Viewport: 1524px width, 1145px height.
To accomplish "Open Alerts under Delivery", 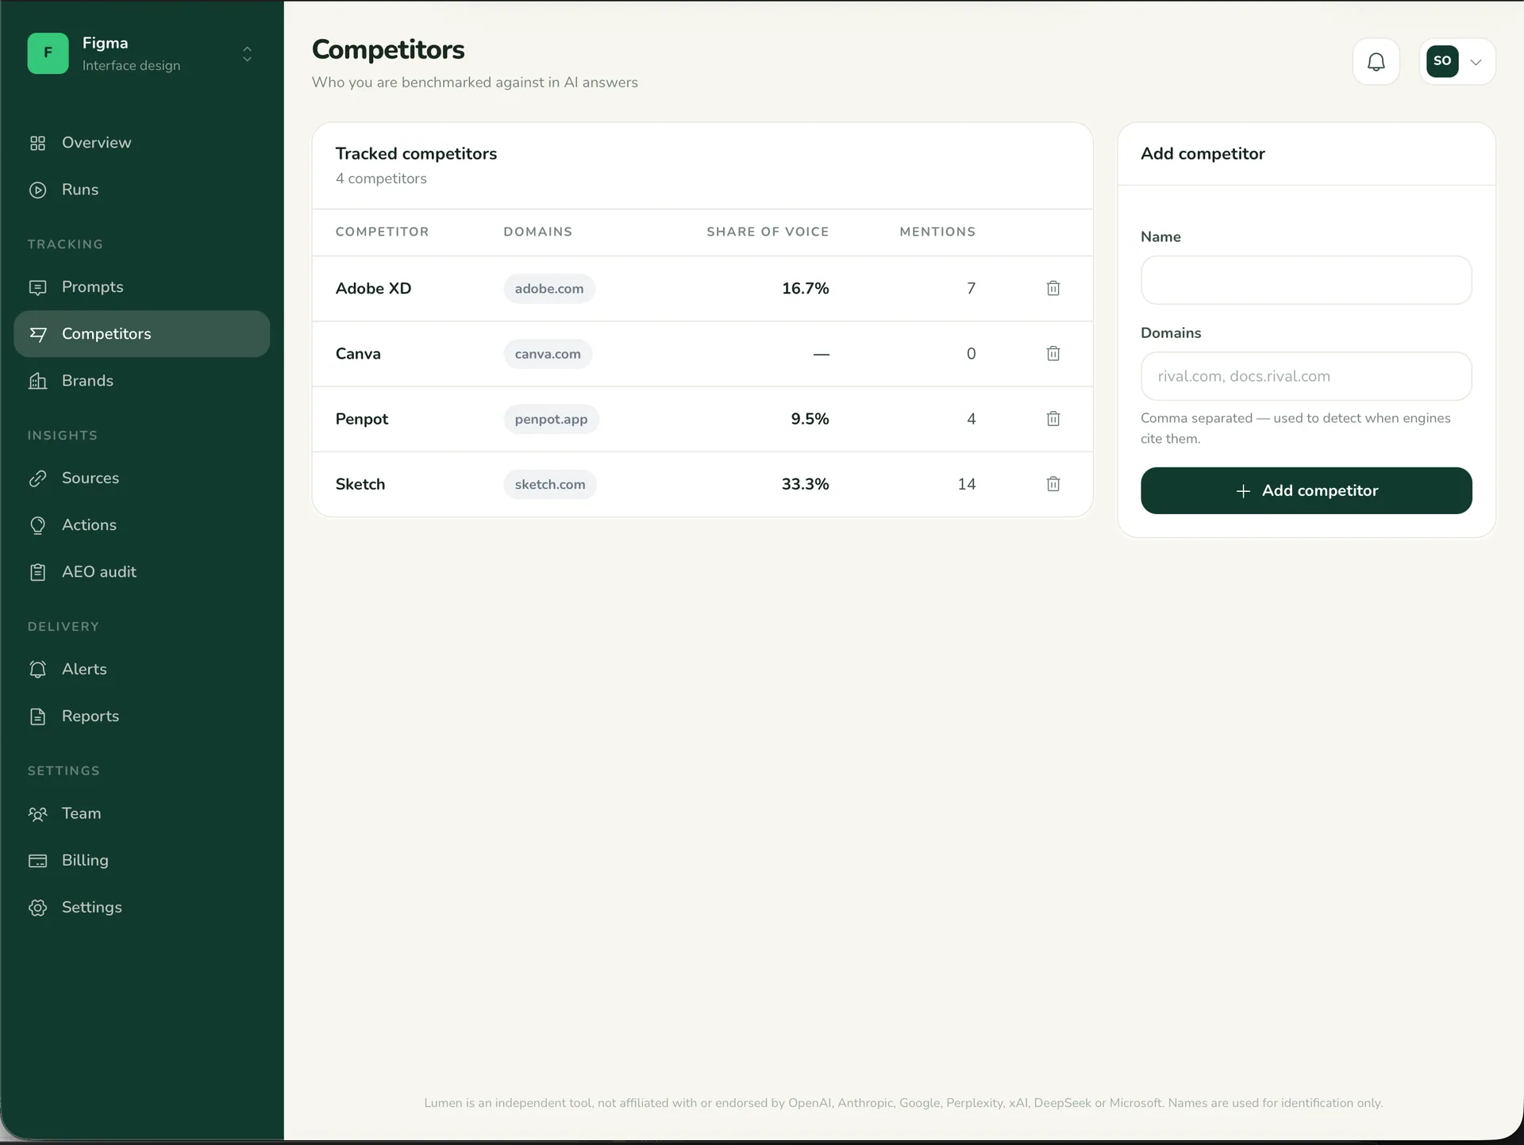I will pyautogui.click(x=141, y=669).
